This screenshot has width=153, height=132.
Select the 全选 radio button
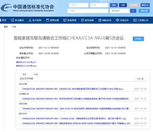[x=20, y=74]
